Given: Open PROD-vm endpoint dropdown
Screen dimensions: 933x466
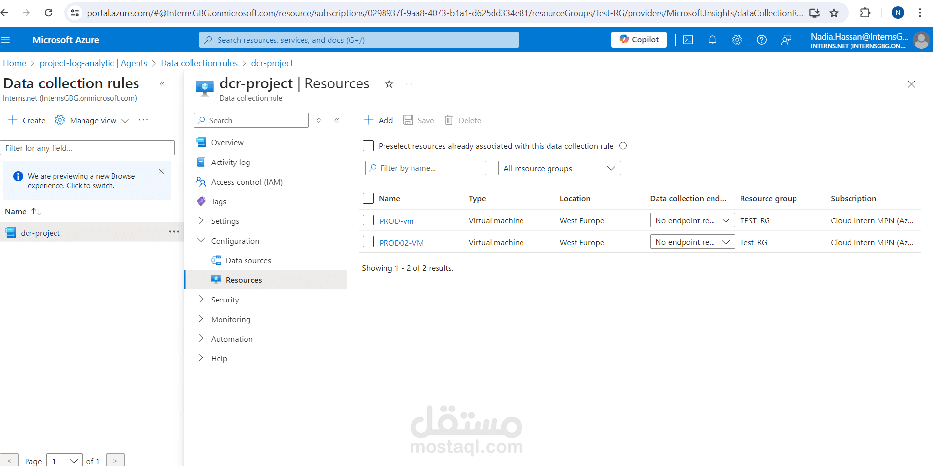Looking at the screenshot, I should pos(692,220).
